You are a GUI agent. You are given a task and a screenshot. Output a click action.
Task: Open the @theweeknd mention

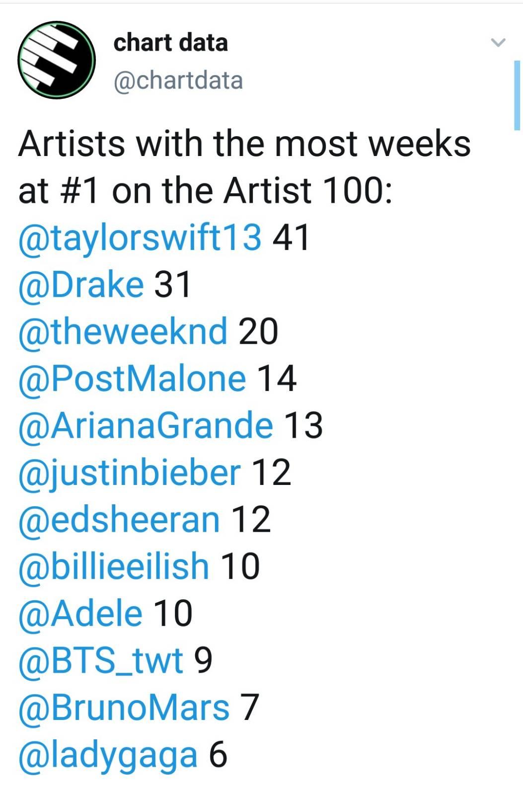[123, 331]
